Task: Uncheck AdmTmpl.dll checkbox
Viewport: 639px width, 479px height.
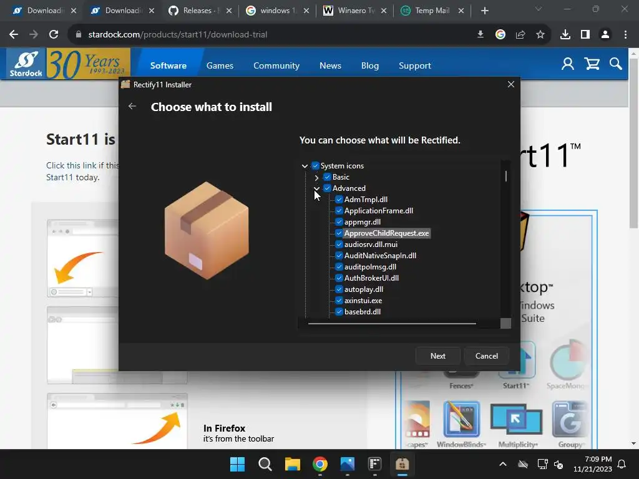Action: pyautogui.click(x=339, y=200)
